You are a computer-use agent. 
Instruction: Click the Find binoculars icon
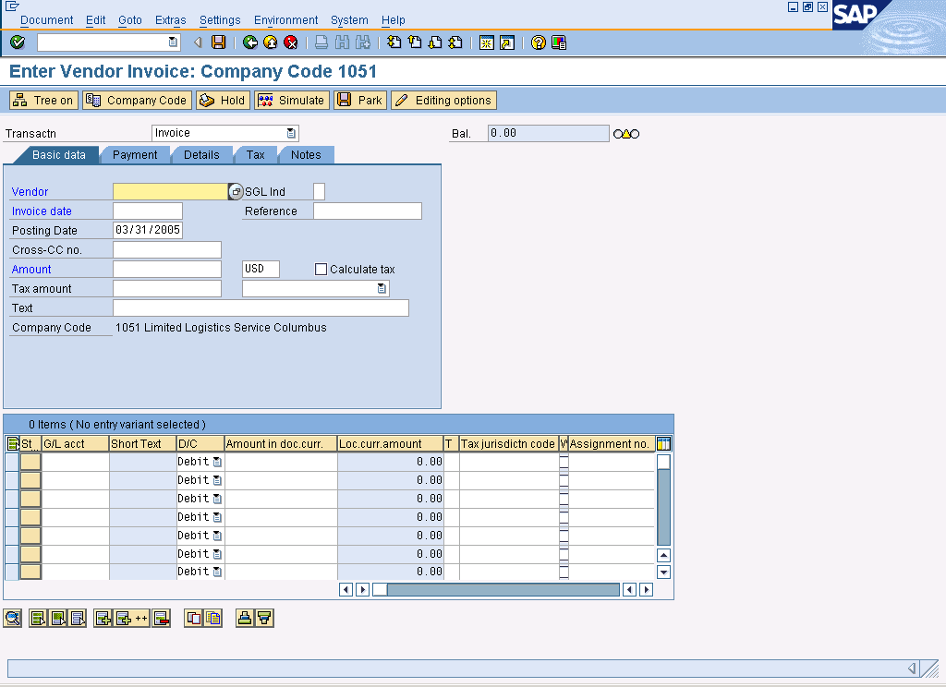(x=342, y=42)
